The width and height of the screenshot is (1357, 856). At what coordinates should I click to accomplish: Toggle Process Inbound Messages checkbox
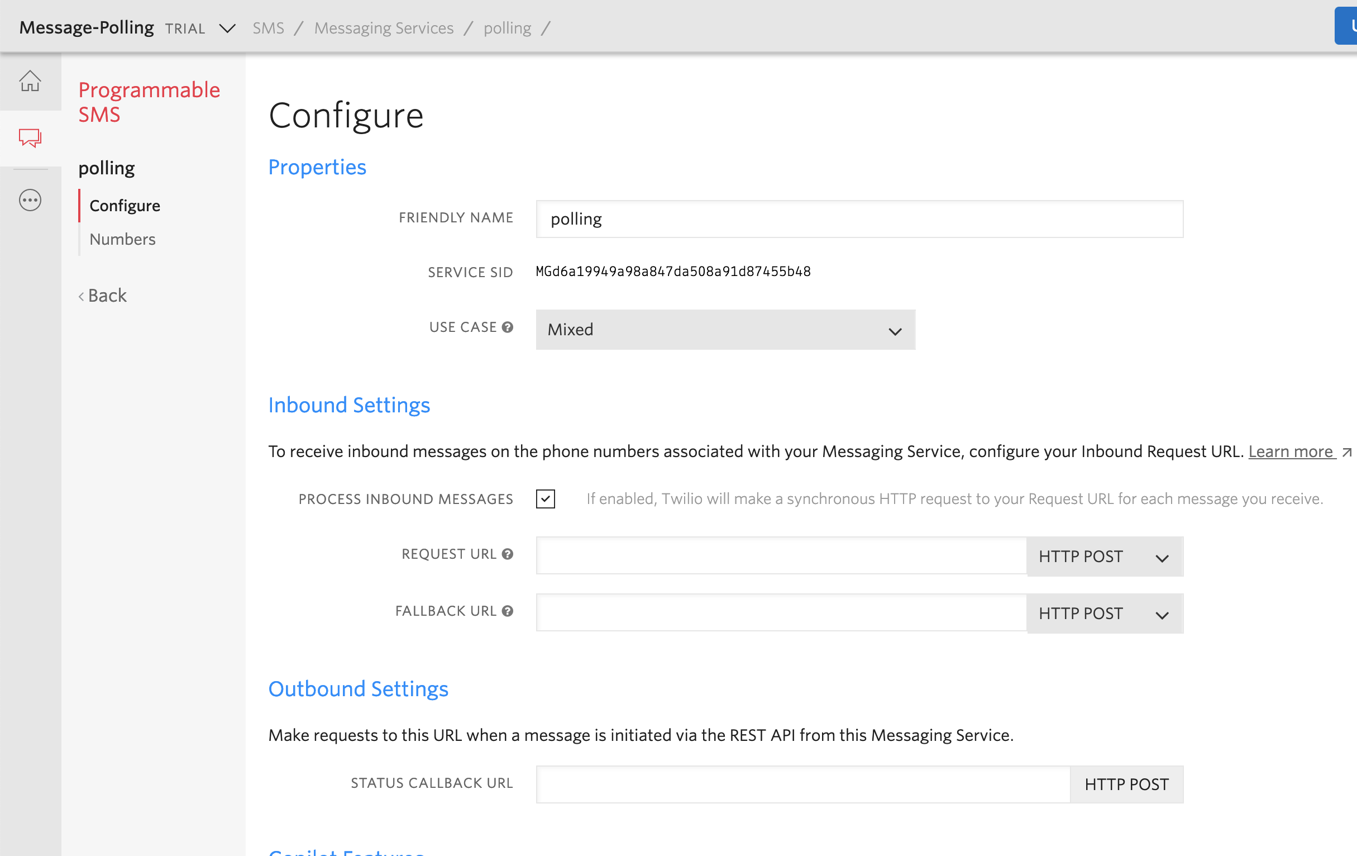(x=545, y=498)
